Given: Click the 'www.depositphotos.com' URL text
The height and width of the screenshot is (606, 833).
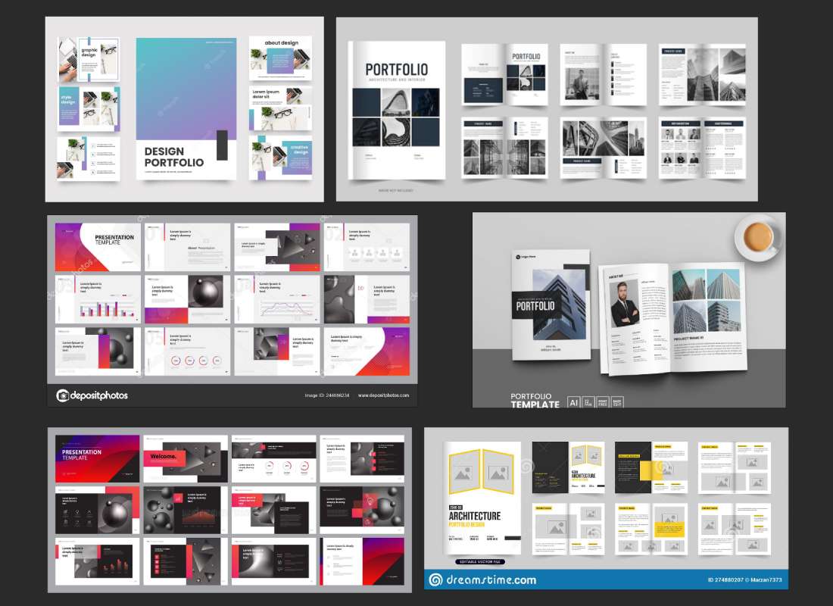Looking at the screenshot, I should click(x=384, y=395).
